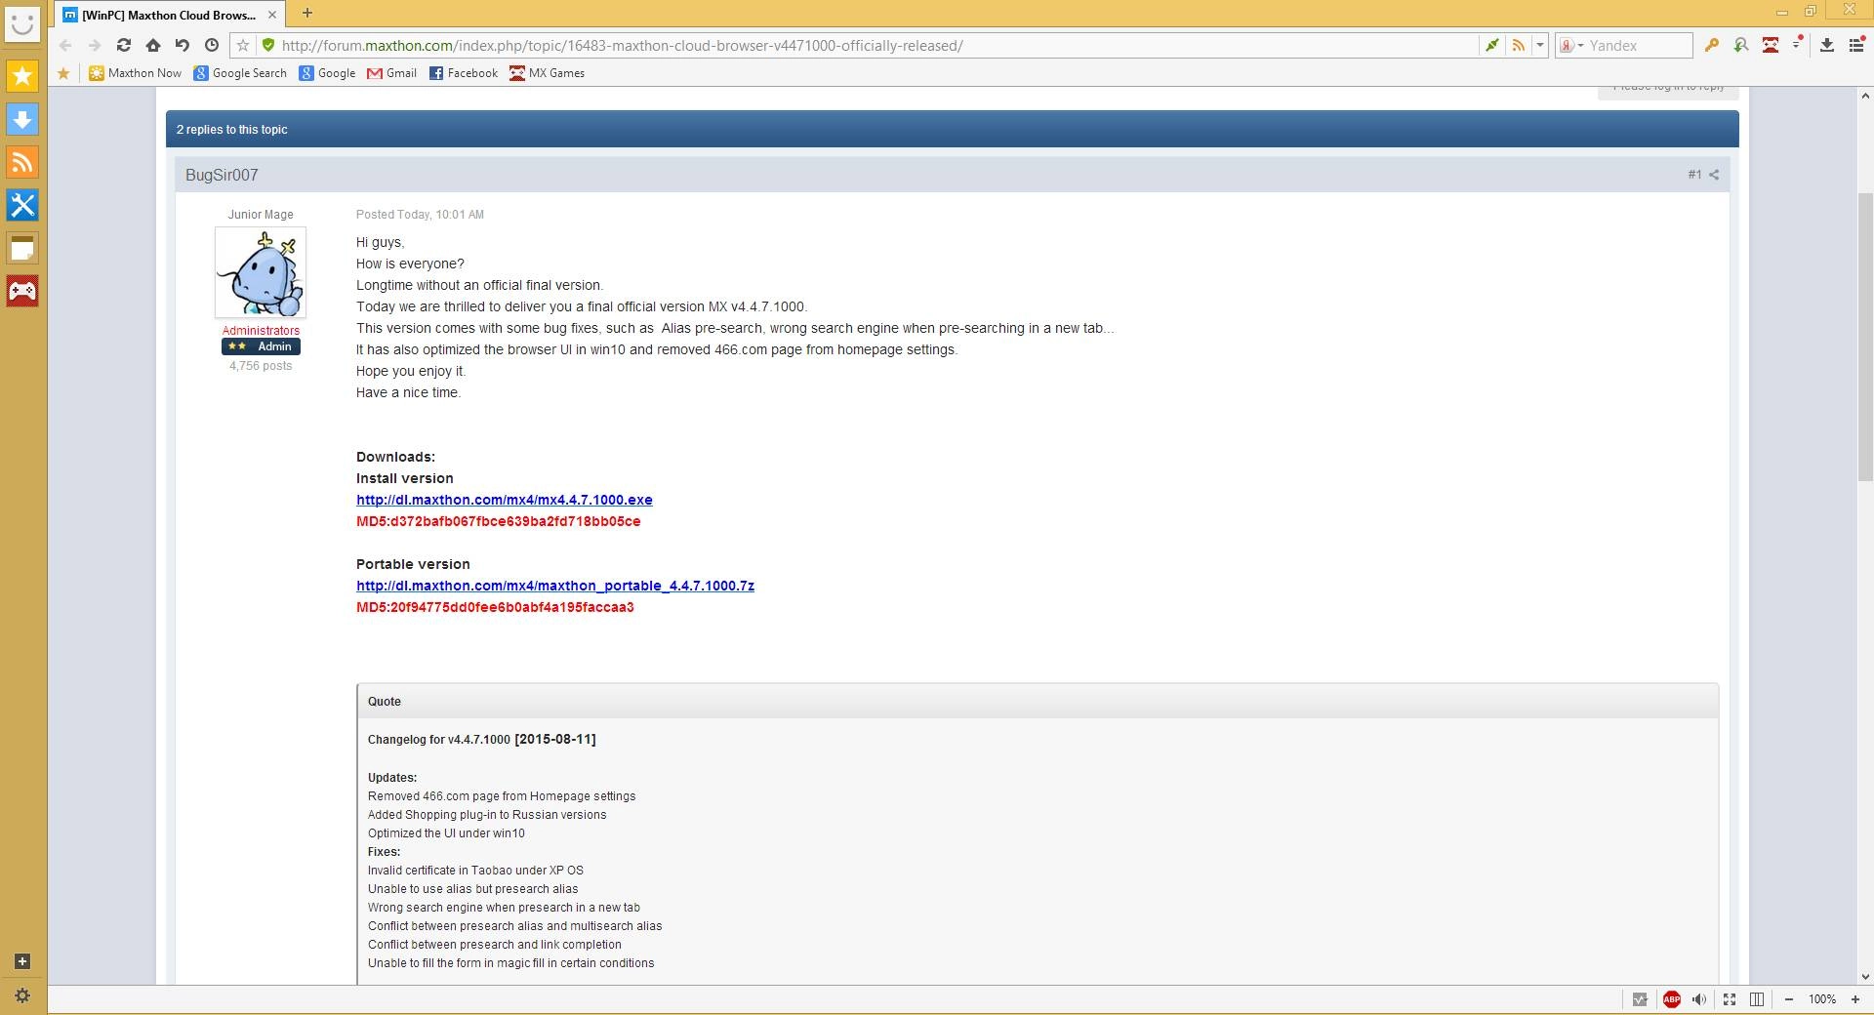Select 'Changelog for v4.4.7.1000' heading text
Screen dimensions: 1874x1015
(438, 740)
